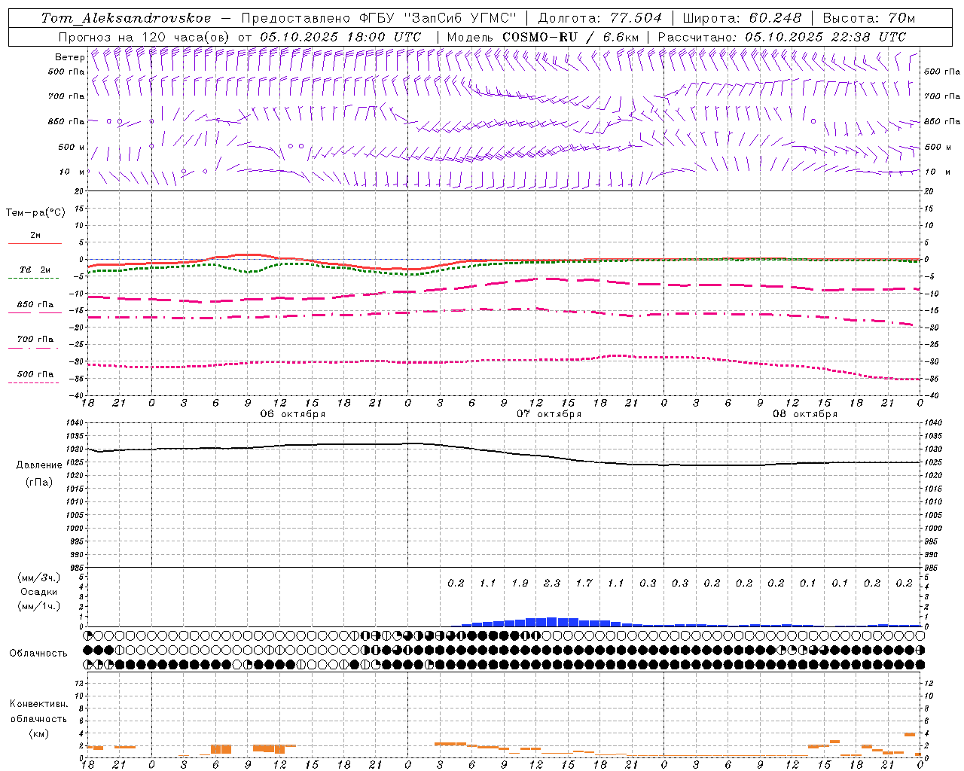The width and height of the screenshot is (964, 771).
Task: Select the 'Предоставлено ФГБУ ЗапСиб УГМС' text
Action: click(x=377, y=18)
